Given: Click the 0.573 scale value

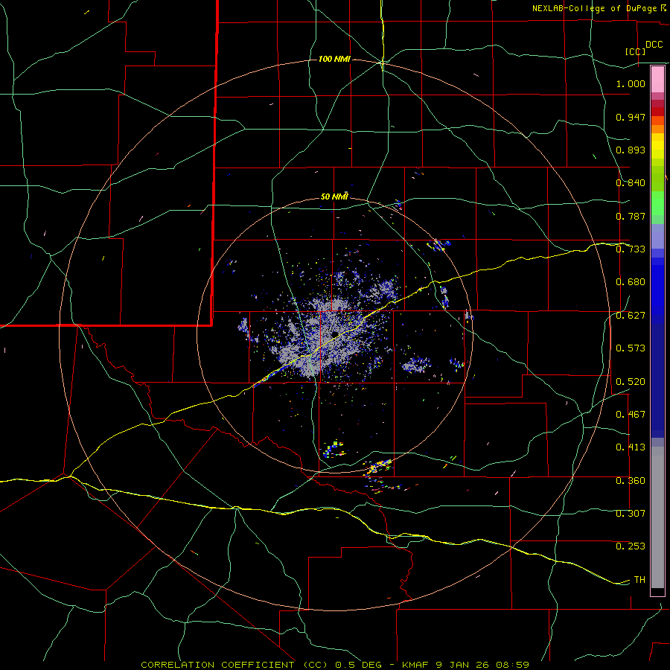Looking at the screenshot, I should (631, 348).
